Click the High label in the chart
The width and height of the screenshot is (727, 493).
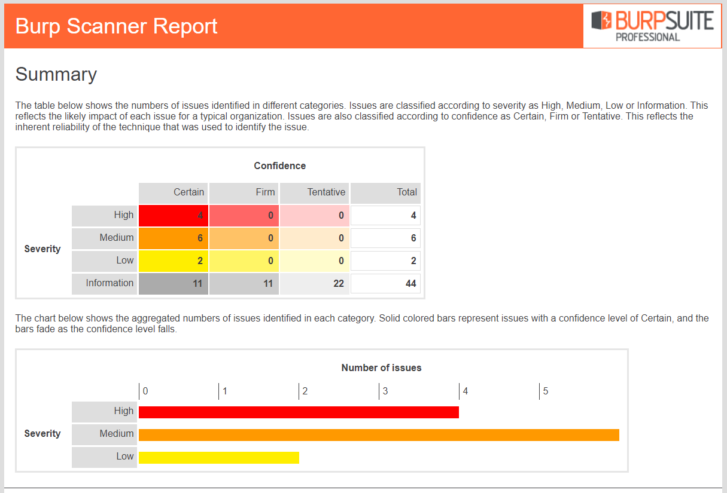point(105,412)
